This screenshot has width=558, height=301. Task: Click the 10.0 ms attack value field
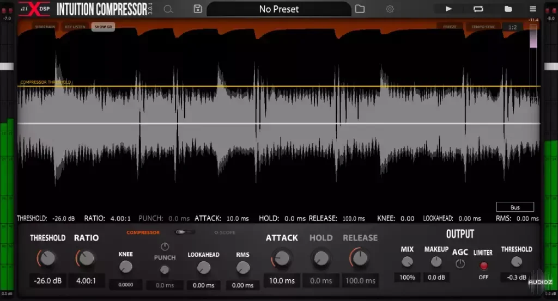pos(282,281)
